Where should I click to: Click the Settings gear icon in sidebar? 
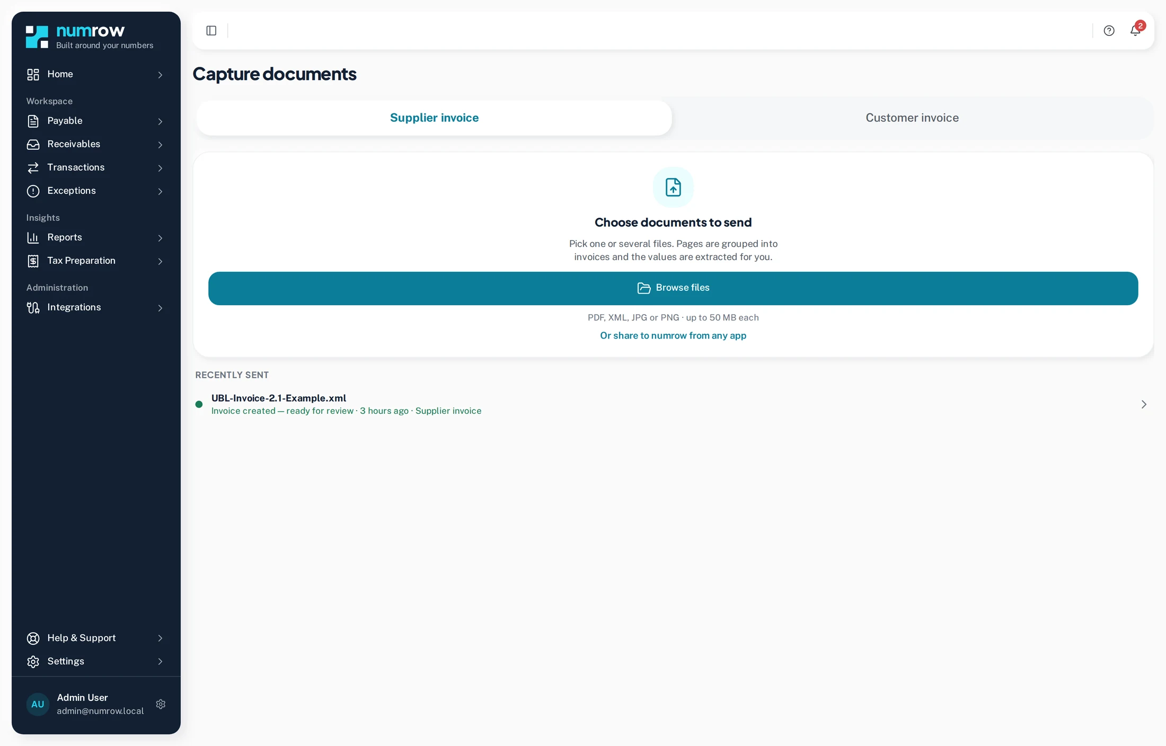tap(33, 662)
